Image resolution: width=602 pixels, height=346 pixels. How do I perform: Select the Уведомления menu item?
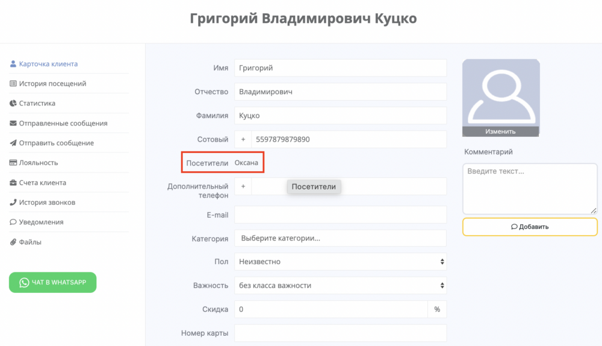(37, 222)
